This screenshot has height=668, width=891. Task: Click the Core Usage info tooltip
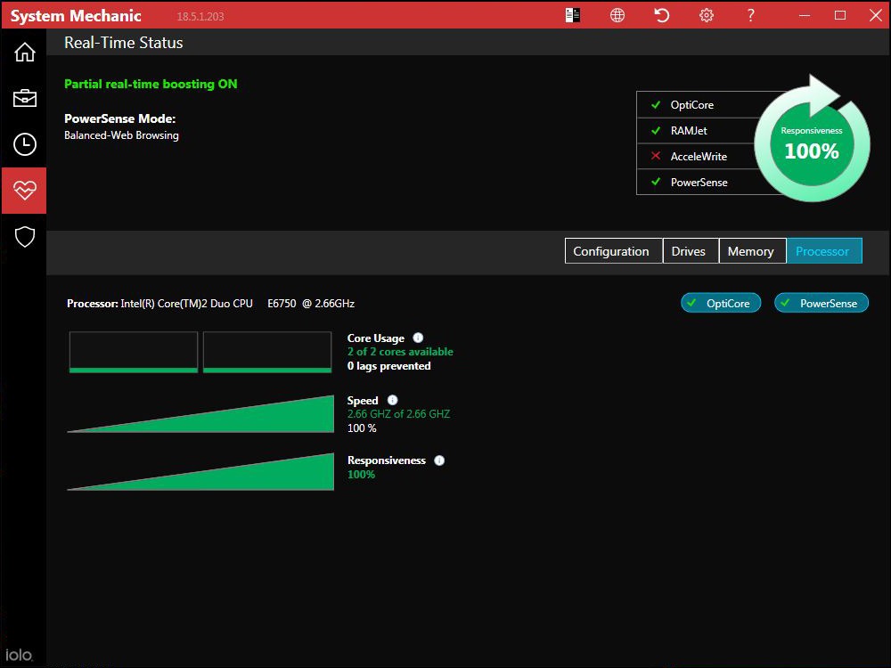point(417,337)
